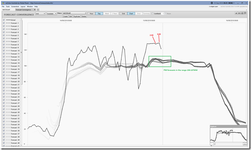Image resolution: width=251 pixels, height=150 pixels.
Task: Open the Layout menu
Action: [23, 7]
